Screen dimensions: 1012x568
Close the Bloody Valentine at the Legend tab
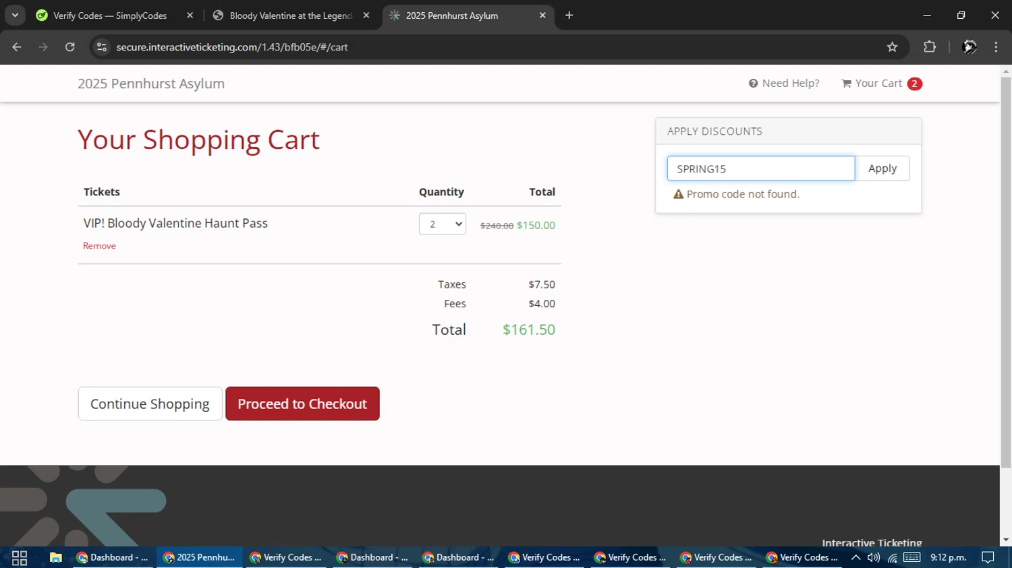coord(366,15)
